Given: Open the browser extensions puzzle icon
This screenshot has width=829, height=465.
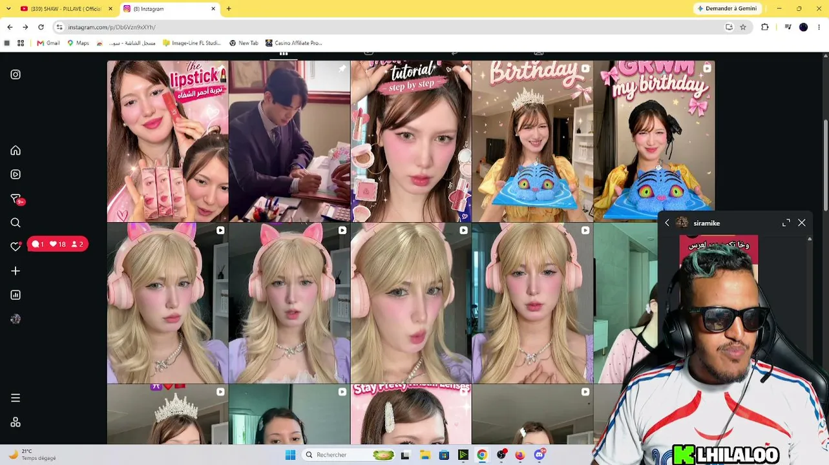Looking at the screenshot, I should click(765, 27).
